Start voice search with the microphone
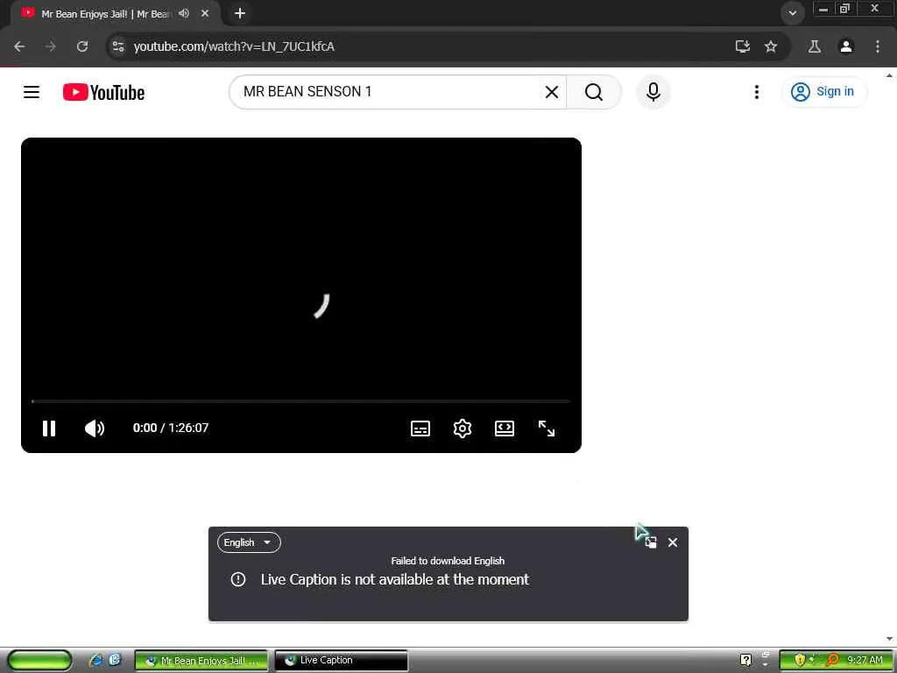 pos(653,91)
